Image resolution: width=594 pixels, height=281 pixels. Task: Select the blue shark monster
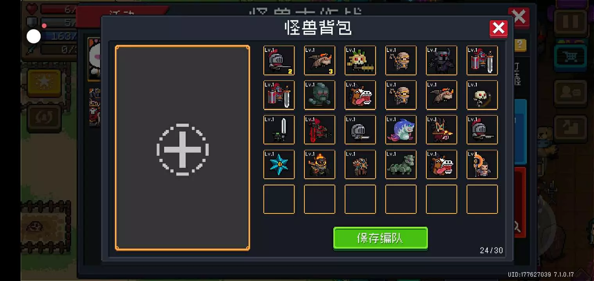401,130
